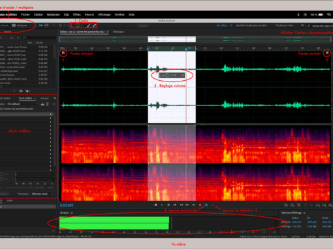Select the Lasso Selection tool
Screen dimensions: 333x249
83,25
